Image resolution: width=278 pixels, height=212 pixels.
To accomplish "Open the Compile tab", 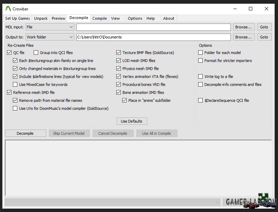I will click(100, 18).
